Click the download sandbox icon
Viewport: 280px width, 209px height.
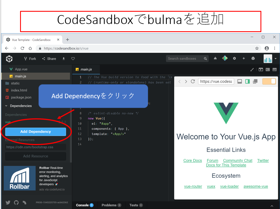pyautogui.click(x=64, y=59)
